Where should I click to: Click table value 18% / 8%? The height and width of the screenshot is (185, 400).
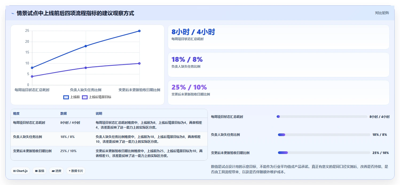click(x=68, y=137)
